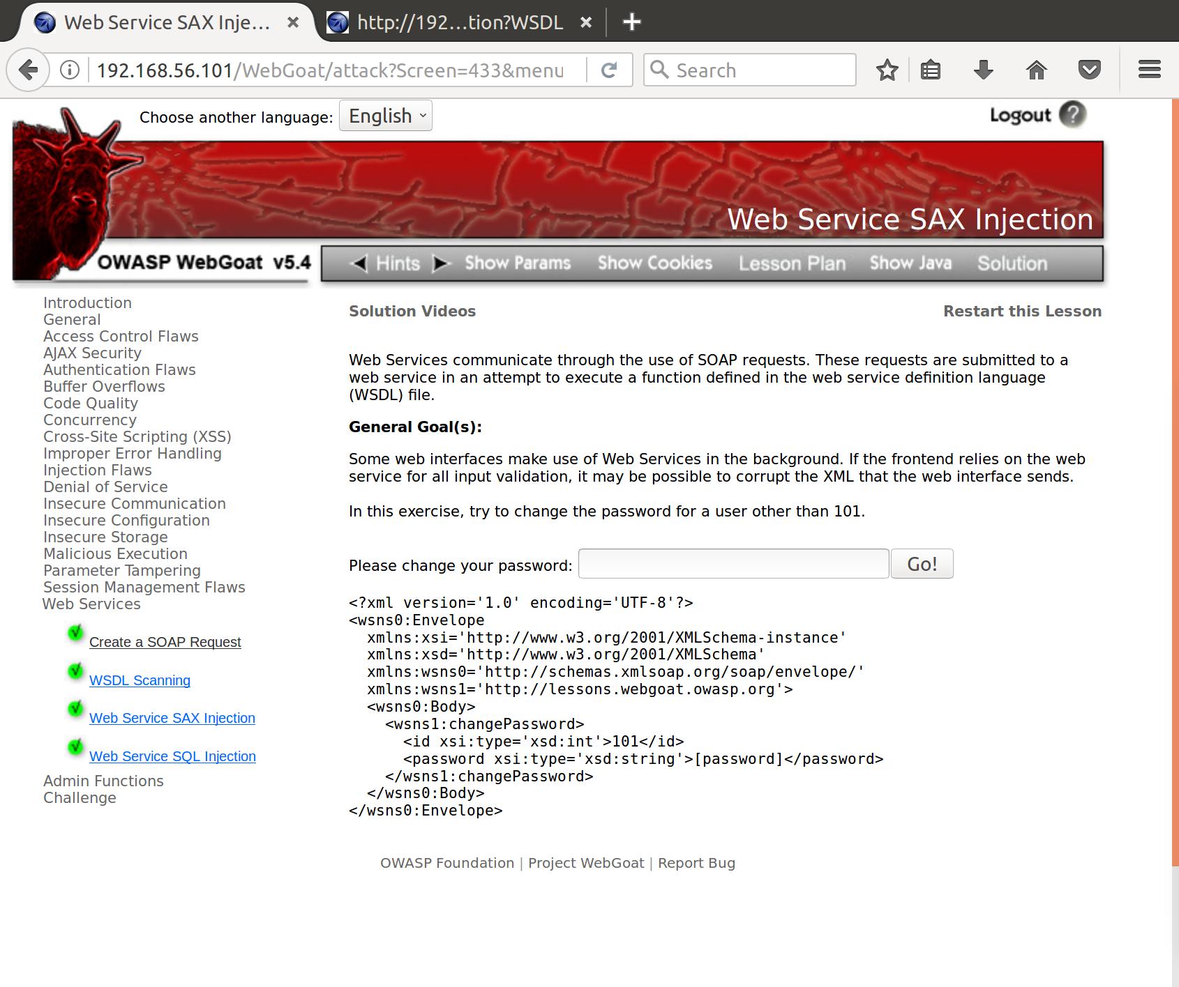The image size is (1179, 987).
Task: Collapse the Web Services category
Action: coord(91,604)
